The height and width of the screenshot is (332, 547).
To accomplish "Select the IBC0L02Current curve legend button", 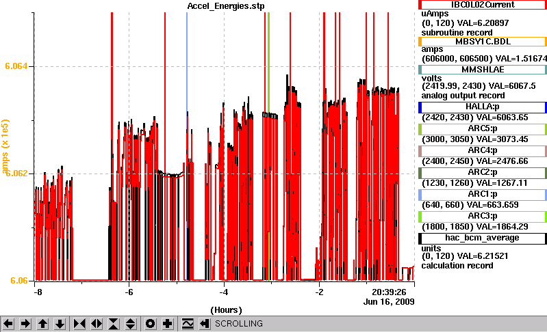I will click(x=483, y=5).
